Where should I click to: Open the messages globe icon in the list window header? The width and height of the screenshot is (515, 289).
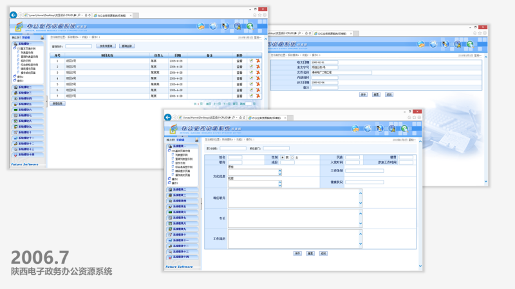pos(201,26)
